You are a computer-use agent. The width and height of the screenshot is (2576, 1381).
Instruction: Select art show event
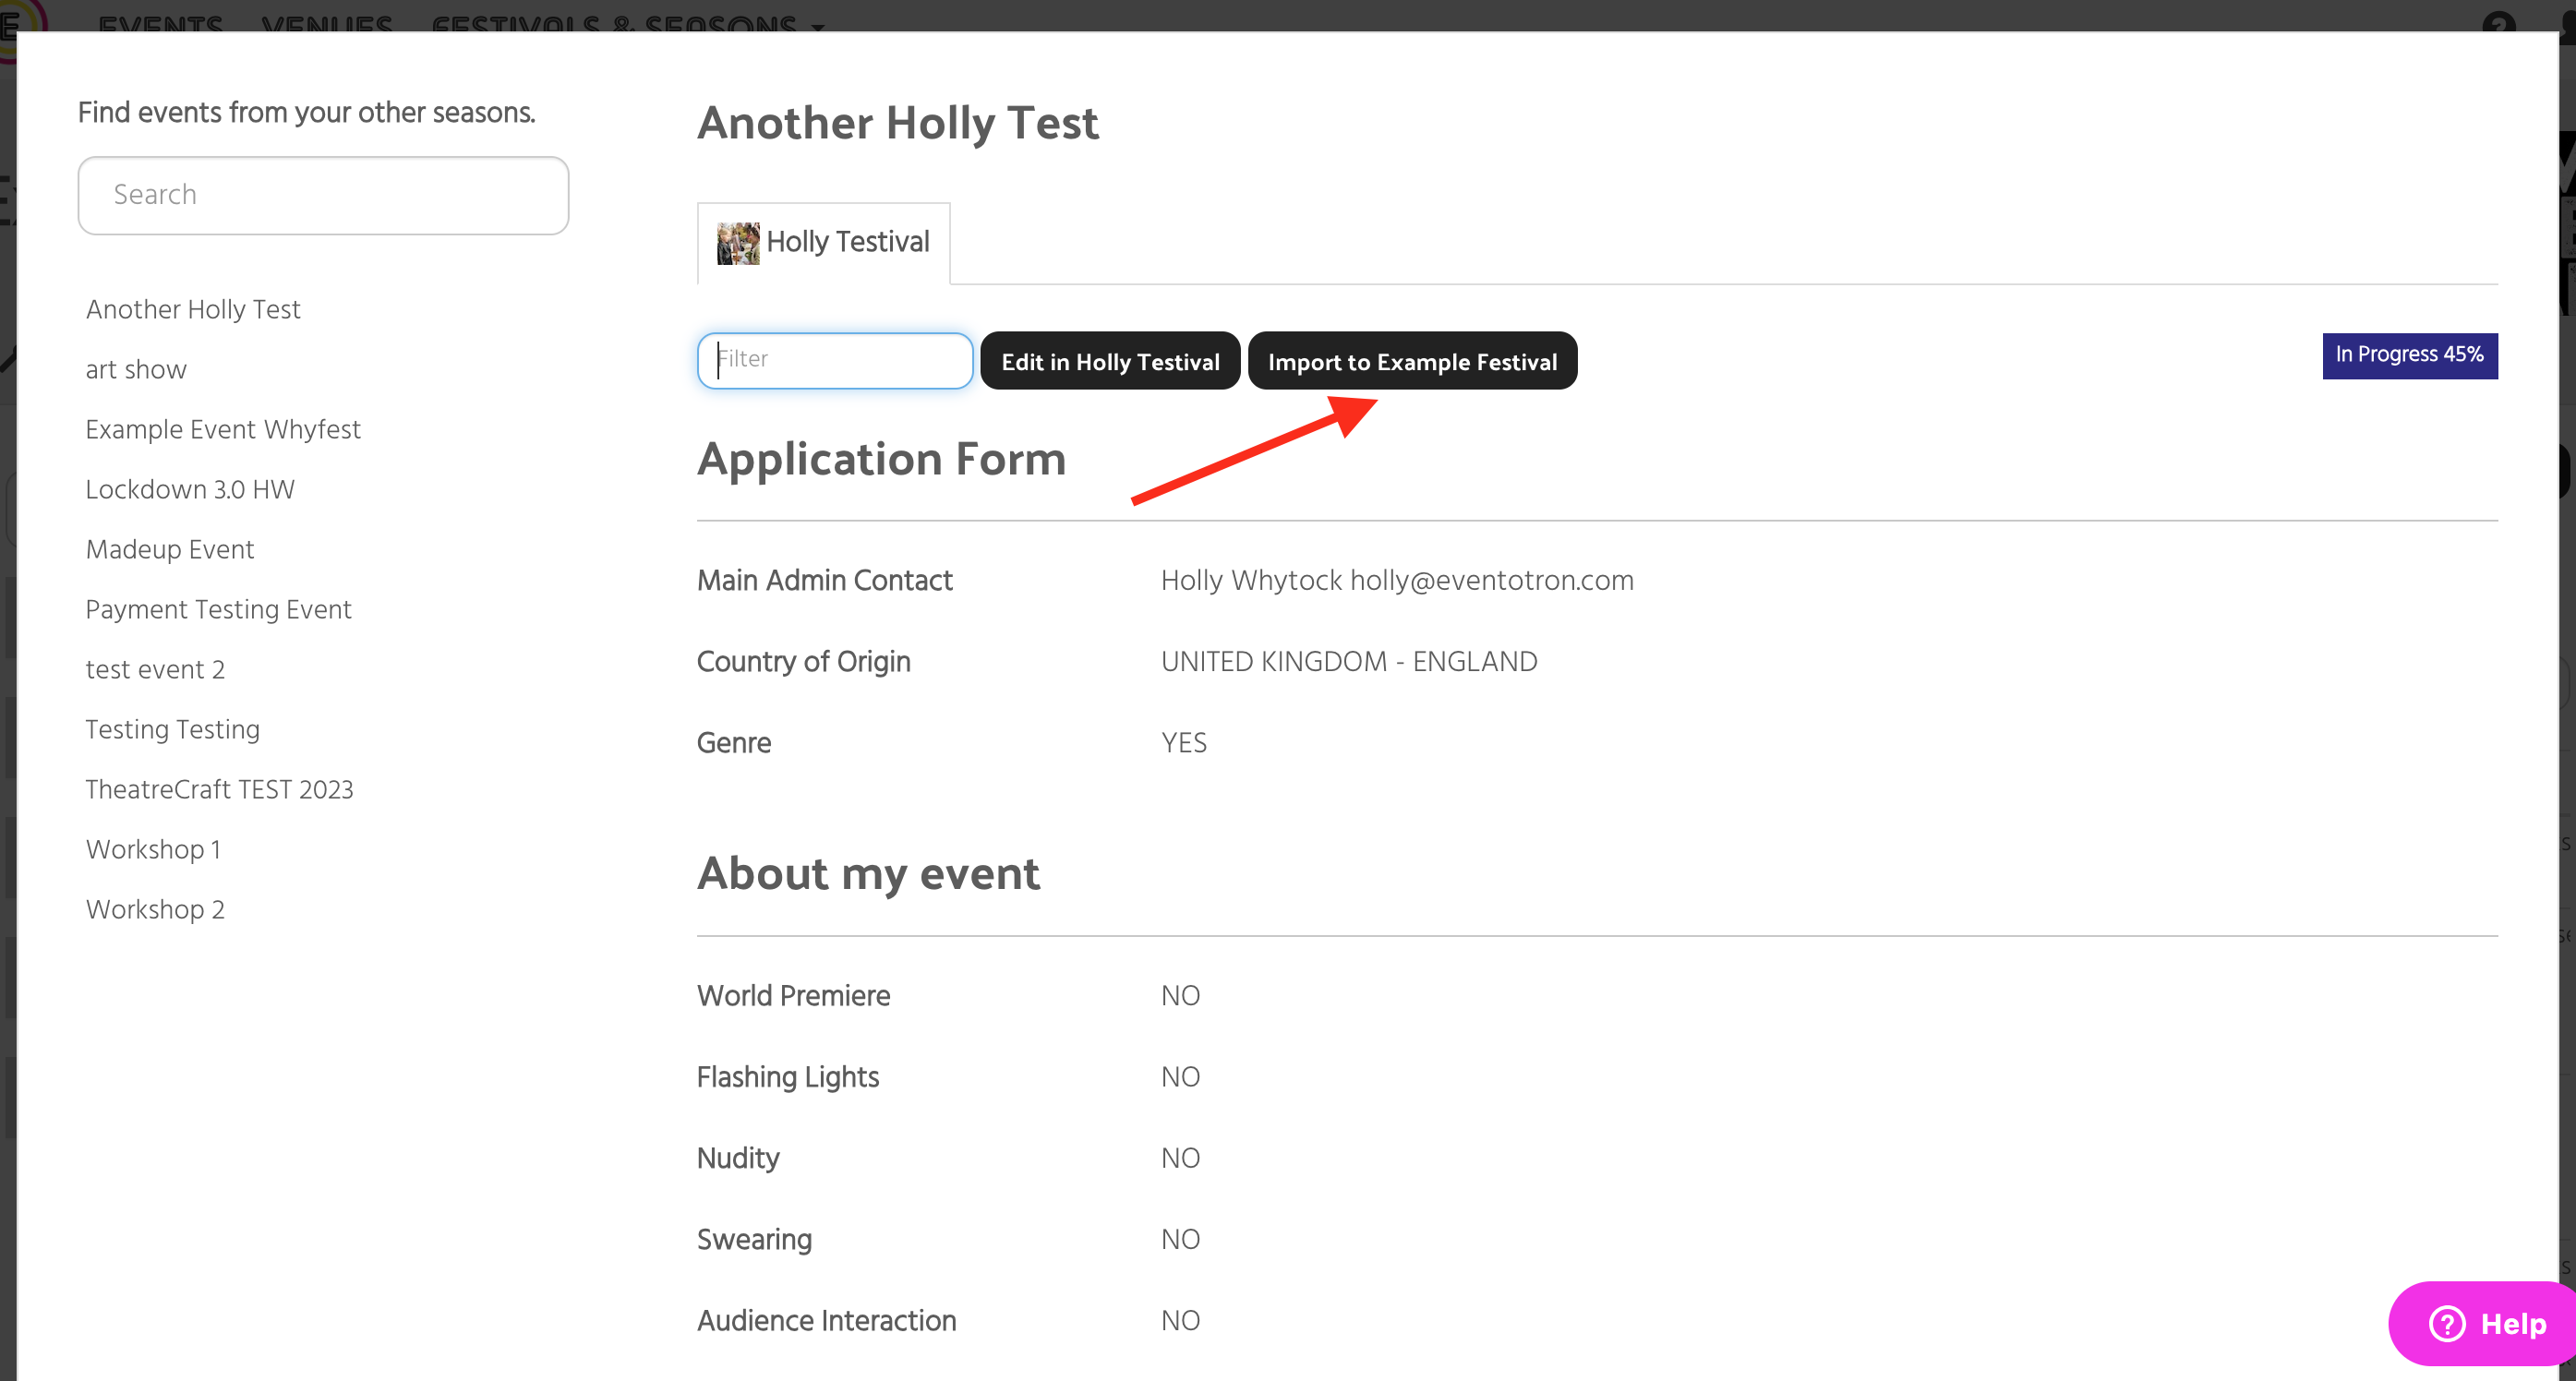point(136,370)
